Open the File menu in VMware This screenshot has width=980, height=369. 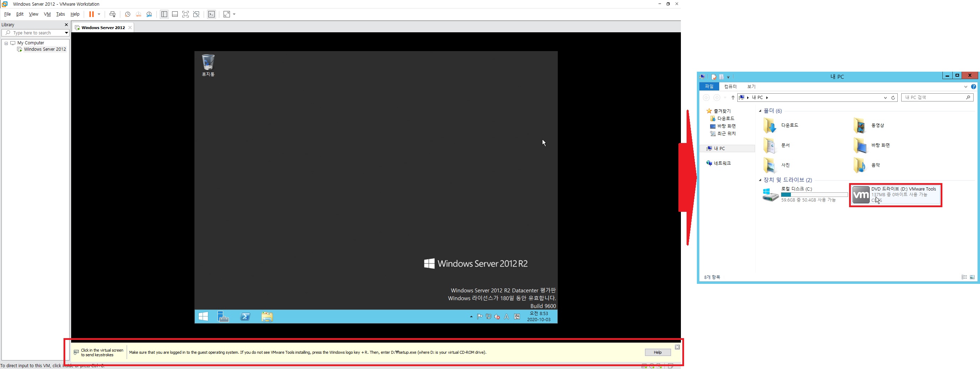click(7, 14)
